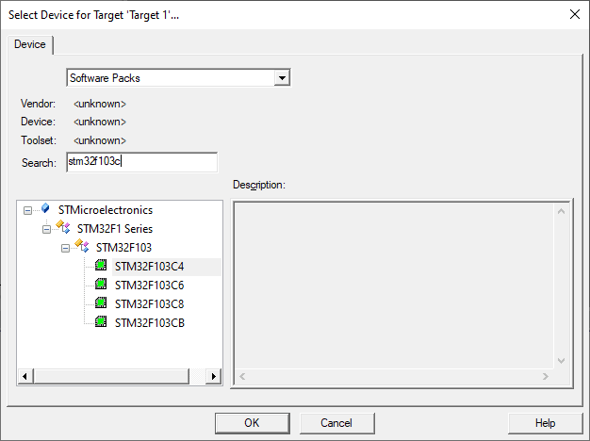Collapse the STM32F1 Series node
This screenshot has width=590, height=441.
click(x=46, y=229)
